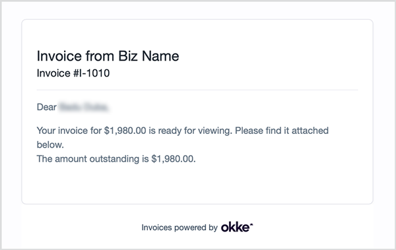The image size is (396, 250).
Task: Click the $1,980.00 amount in the first sentence
Action: [125, 131]
